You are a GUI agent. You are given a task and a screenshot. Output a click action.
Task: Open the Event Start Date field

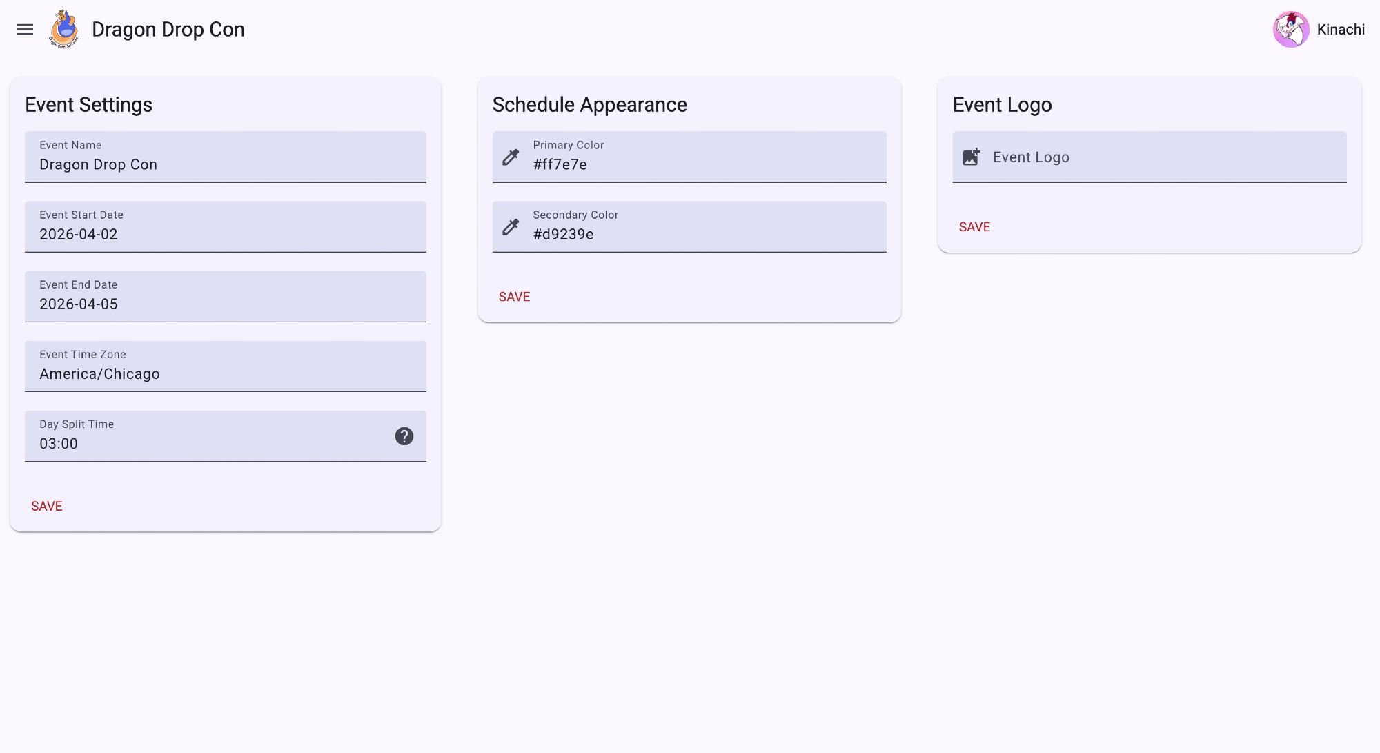click(225, 234)
